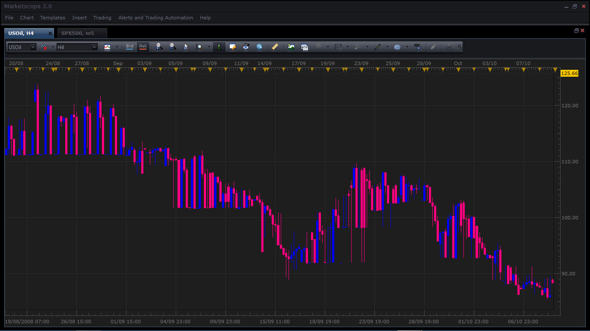
Task: Click the blue globe toolbar icon
Action: pos(259,47)
